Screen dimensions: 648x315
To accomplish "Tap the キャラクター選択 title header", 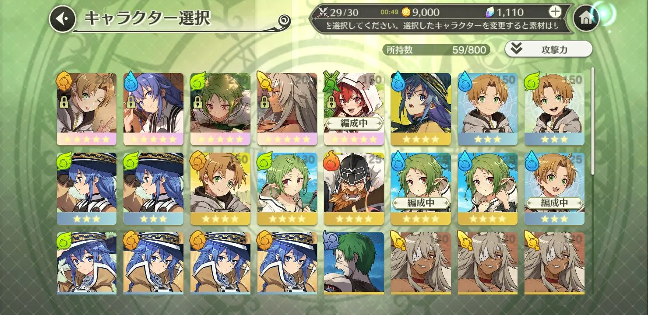I will point(147,18).
